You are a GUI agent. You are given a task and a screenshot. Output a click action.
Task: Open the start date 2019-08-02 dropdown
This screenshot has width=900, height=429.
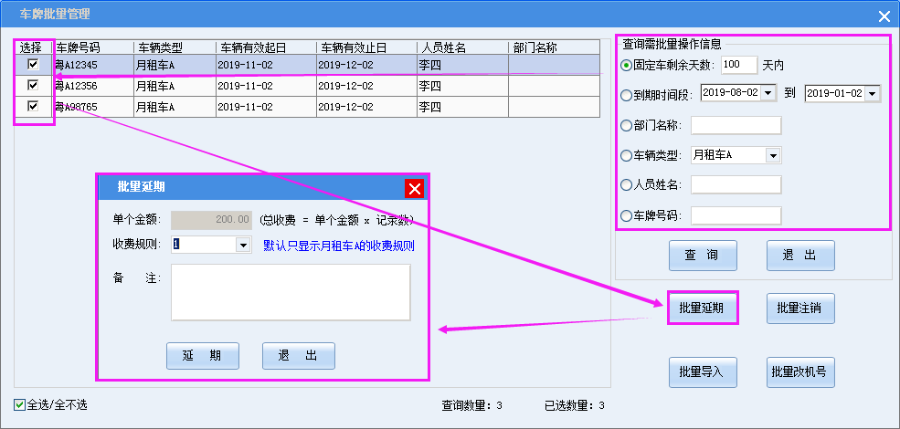coord(768,93)
